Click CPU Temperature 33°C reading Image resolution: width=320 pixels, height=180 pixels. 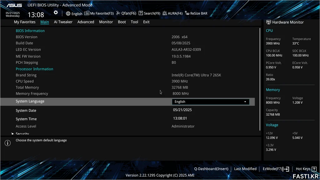(x=296, y=43)
